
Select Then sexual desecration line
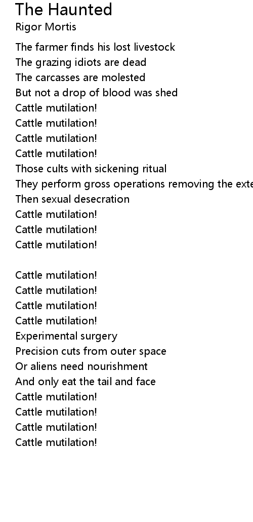72,199
